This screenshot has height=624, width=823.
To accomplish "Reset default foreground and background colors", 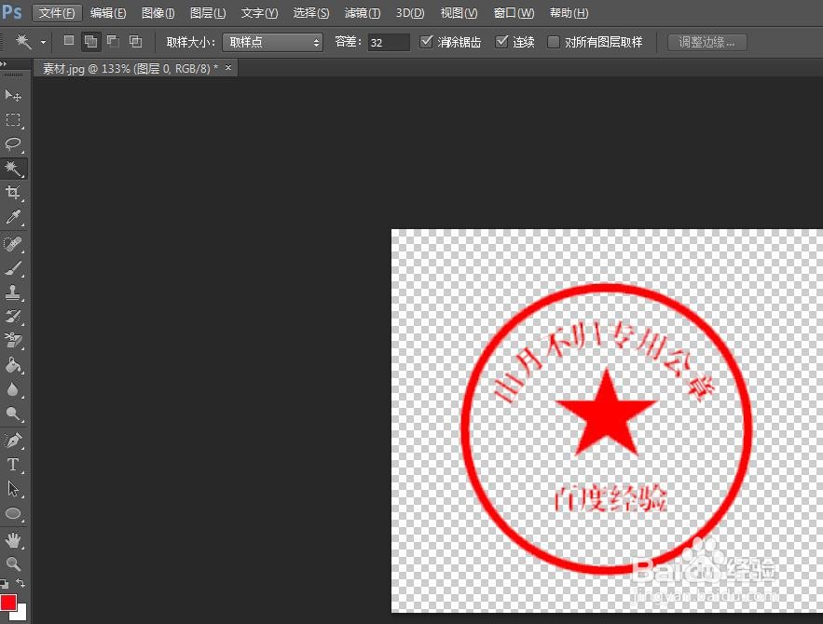I will (5, 583).
